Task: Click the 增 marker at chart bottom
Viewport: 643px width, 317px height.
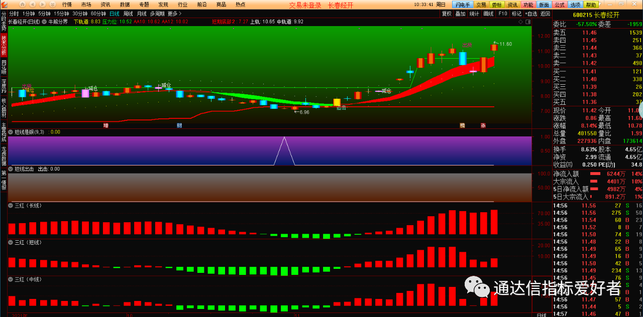Action: 106,125
